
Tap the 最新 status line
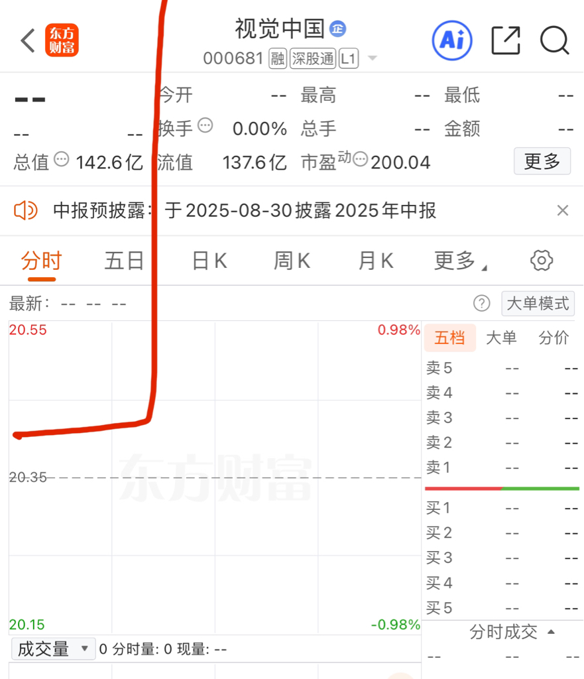tap(68, 304)
